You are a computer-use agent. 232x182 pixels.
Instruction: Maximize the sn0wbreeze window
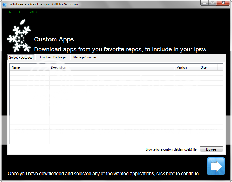pyautogui.click(x=213, y=3)
